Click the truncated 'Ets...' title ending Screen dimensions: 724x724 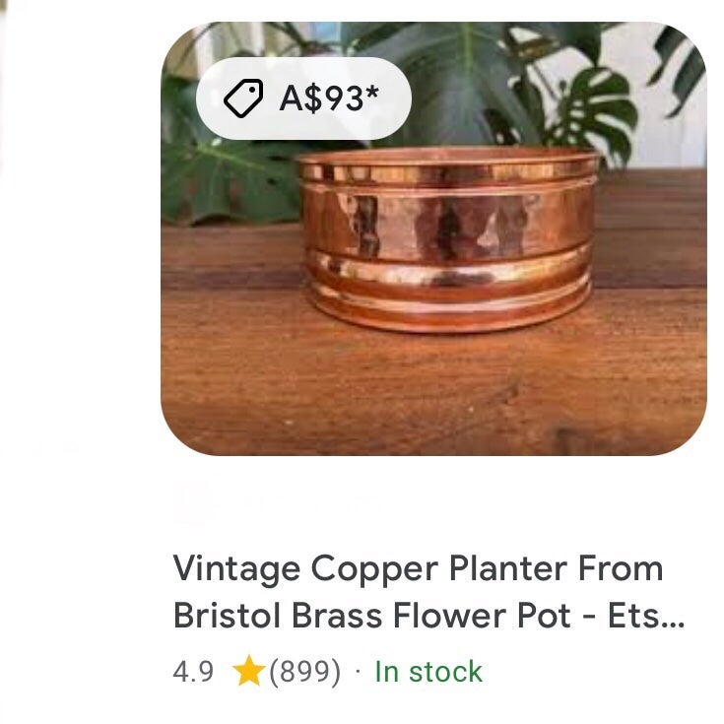click(x=646, y=616)
